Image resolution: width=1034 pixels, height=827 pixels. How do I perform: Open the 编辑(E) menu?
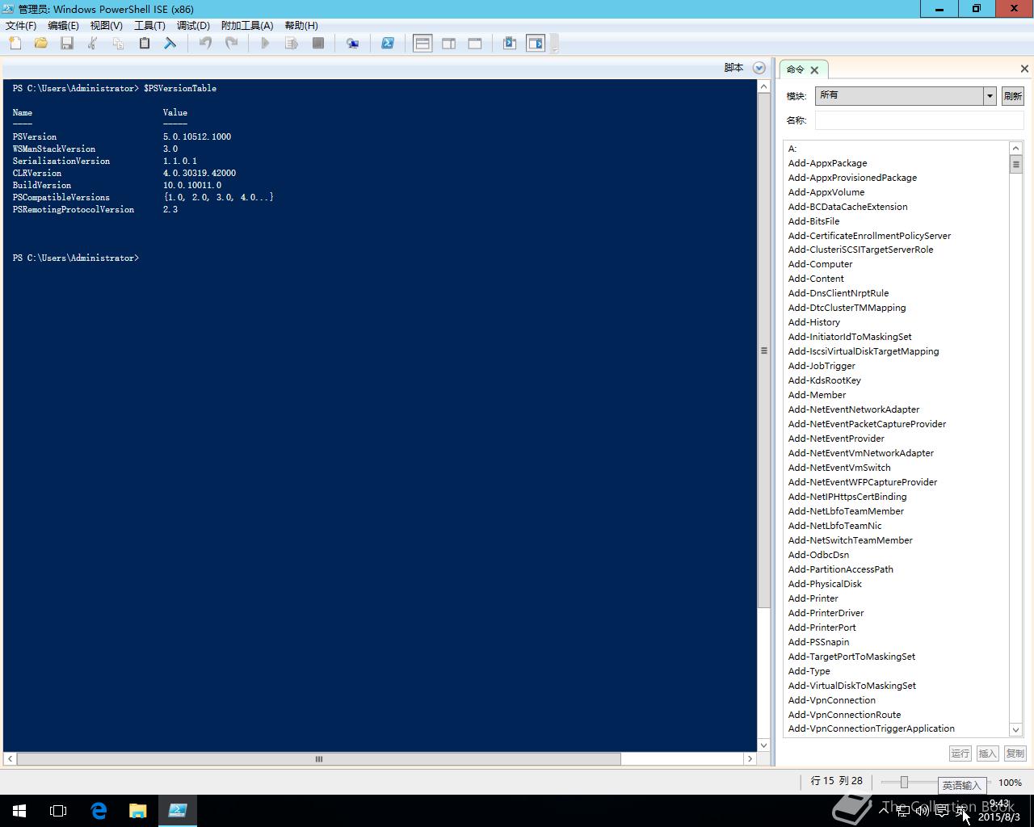pos(63,26)
